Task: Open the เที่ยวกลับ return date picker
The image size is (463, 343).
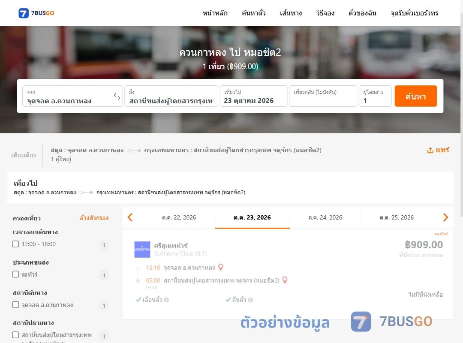Action: [x=323, y=96]
